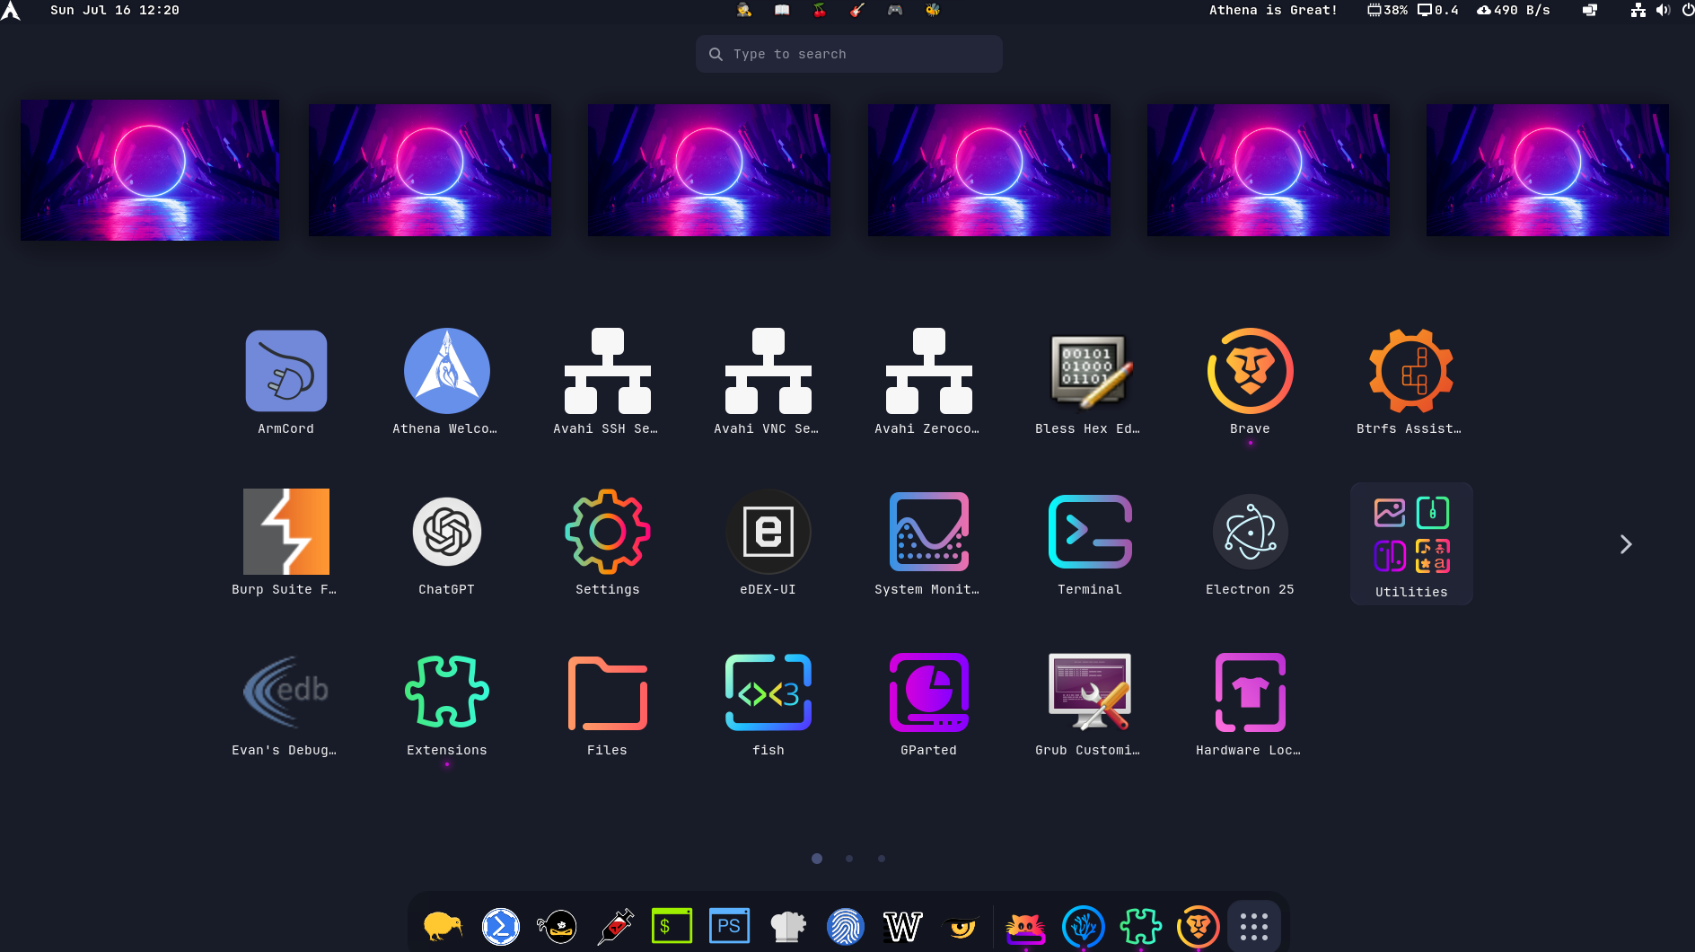1695x952 pixels.
Task: Open the power menu in the top bar
Action: coord(1686,10)
